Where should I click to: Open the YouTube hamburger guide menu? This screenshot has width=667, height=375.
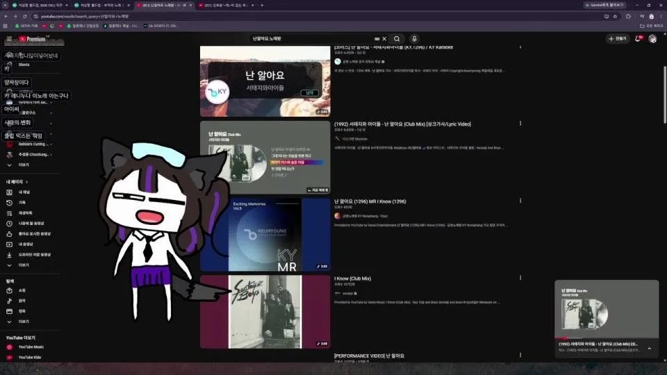(9, 39)
